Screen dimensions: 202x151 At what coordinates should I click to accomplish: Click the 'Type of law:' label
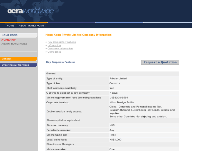coord(53,83)
